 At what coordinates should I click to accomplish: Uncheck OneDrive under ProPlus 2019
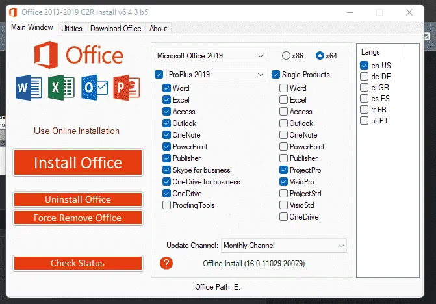click(166, 193)
